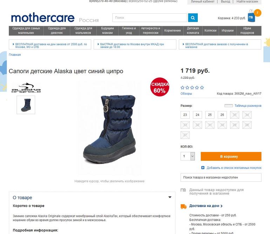The height and width of the screenshot is (234, 270).
Task: Select shoe size 23
Action: pos(185,115)
